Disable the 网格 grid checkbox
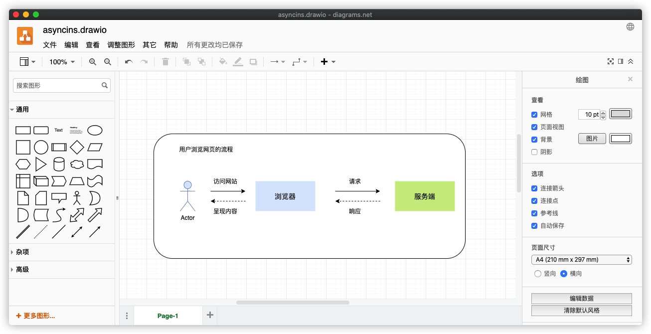The image size is (651, 334). (534, 115)
